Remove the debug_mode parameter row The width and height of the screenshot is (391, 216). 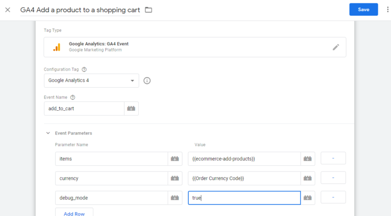coord(333,197)
